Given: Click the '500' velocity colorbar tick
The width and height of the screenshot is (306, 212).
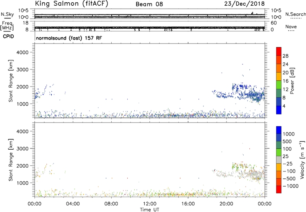Looking at the screenshot, I should click(x=287, y=141).
